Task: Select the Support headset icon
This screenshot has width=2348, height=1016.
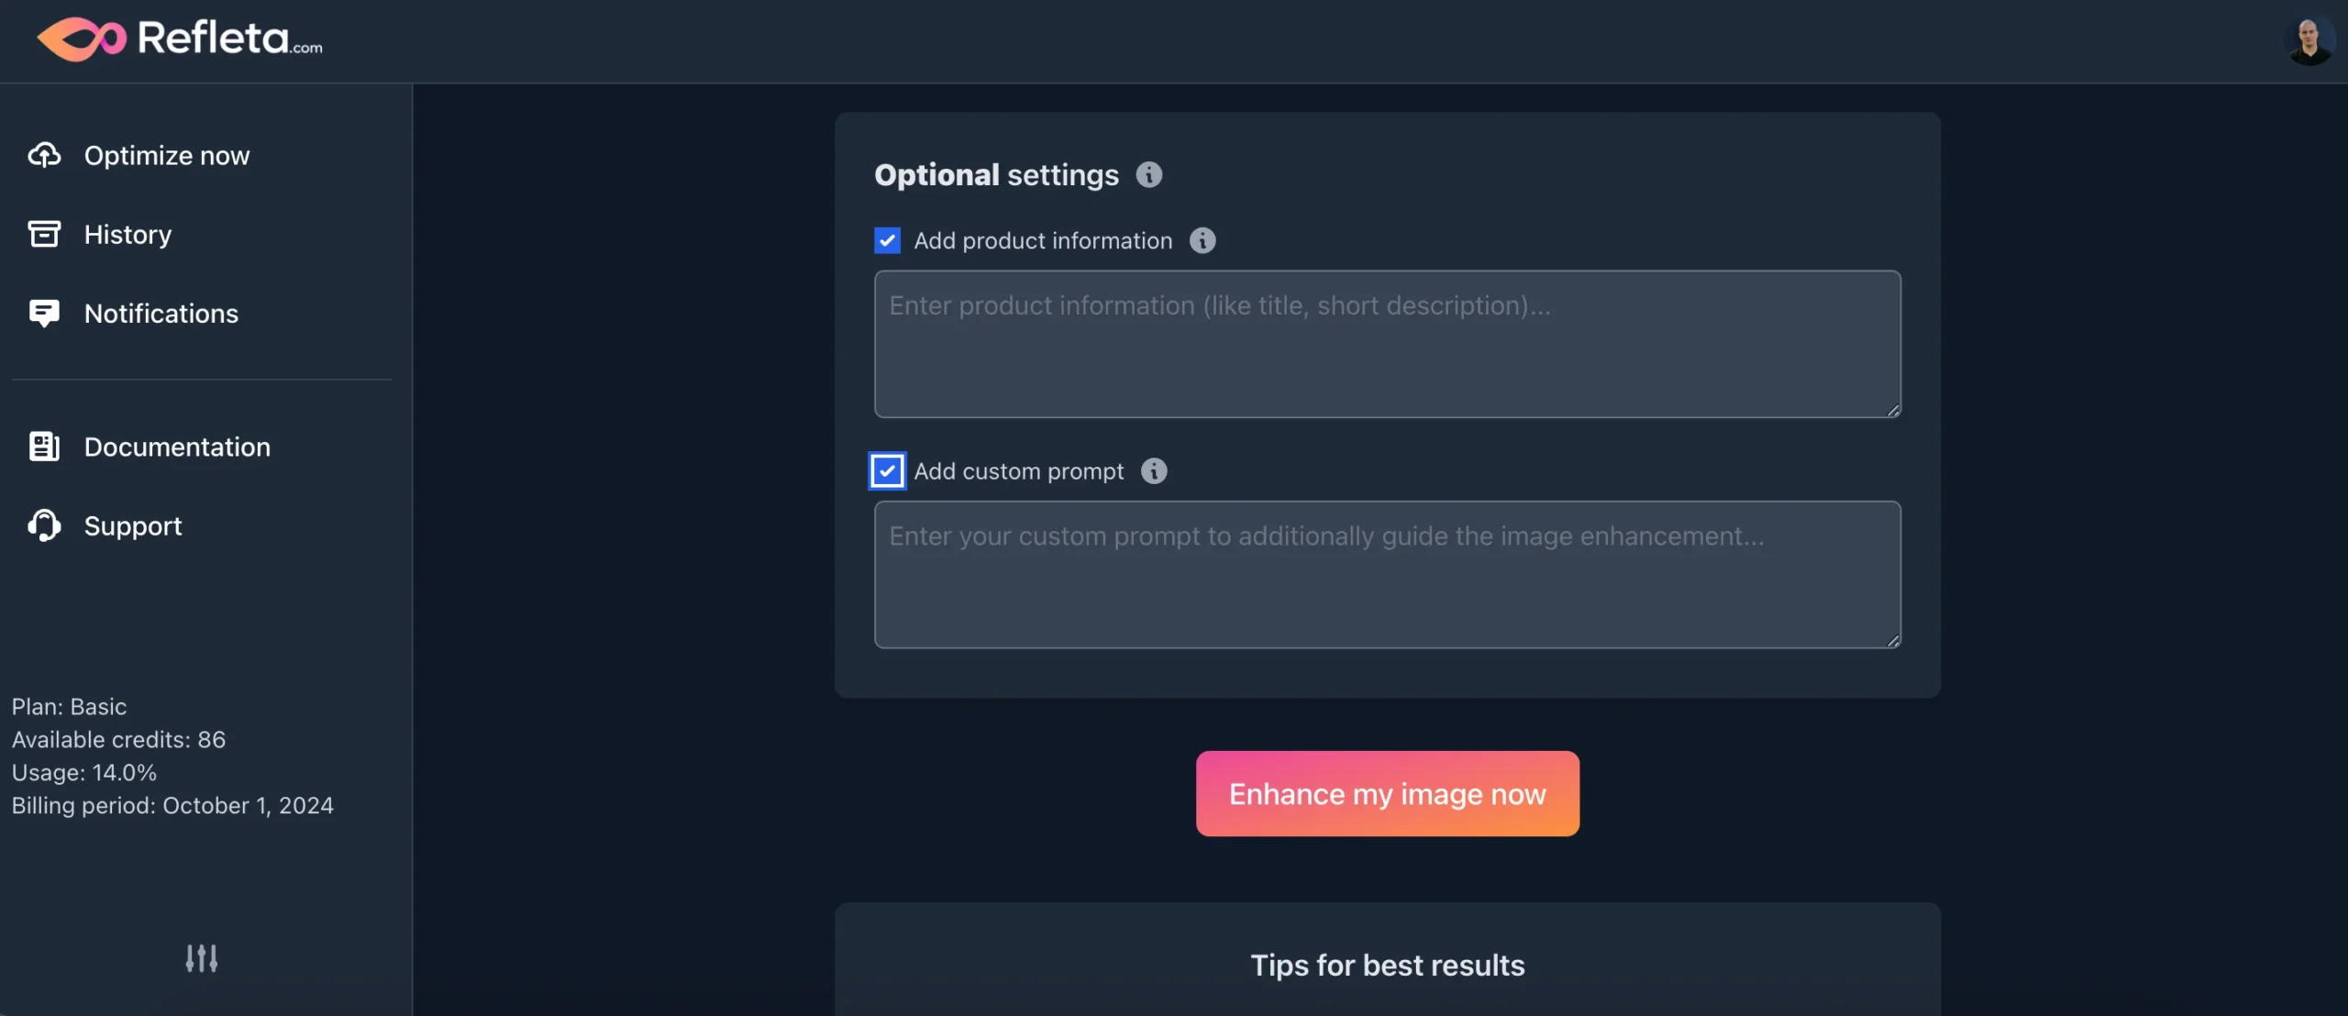Action: (43, 525)
